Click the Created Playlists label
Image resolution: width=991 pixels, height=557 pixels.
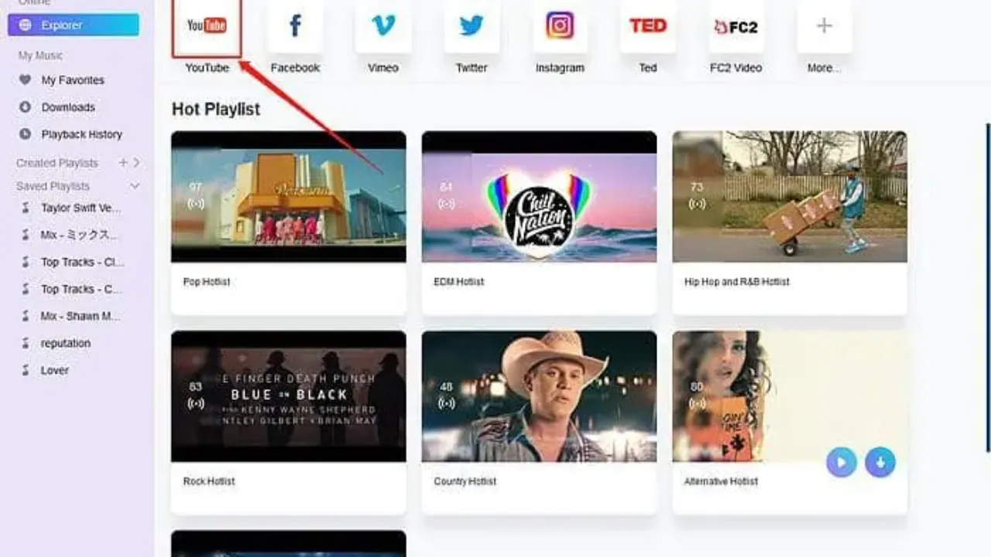57,162
